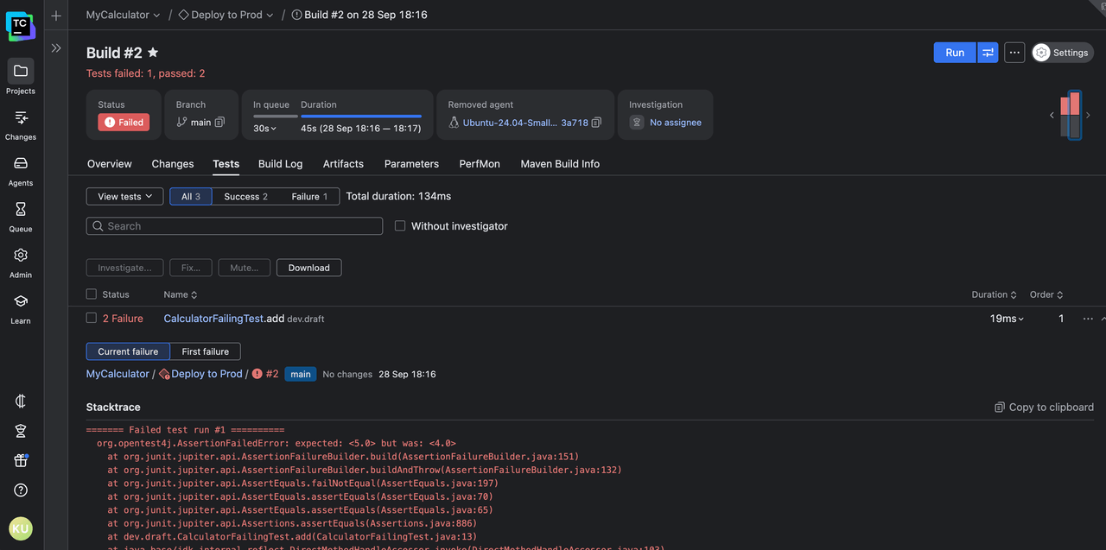This screenshot has width=1106, height=550.
Task: Star Build #2 as favorite
Action: coord(153,53)
